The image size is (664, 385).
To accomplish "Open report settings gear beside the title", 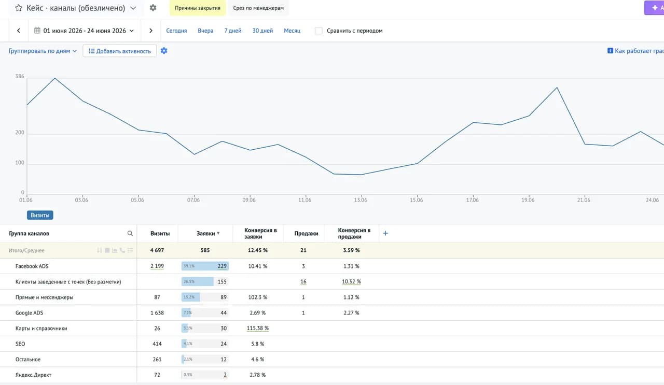I will tap(153, 8).
